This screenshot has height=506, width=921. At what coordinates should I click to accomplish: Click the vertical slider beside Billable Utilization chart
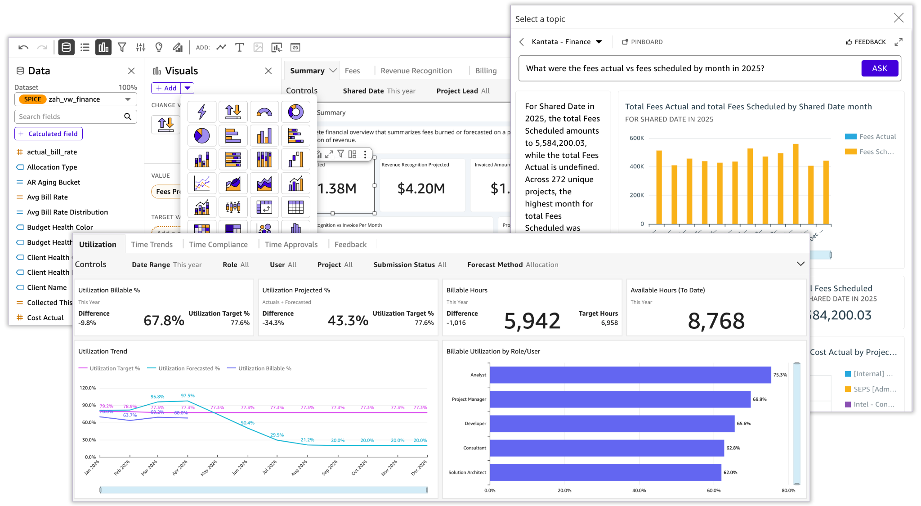(x=797, y=423)
